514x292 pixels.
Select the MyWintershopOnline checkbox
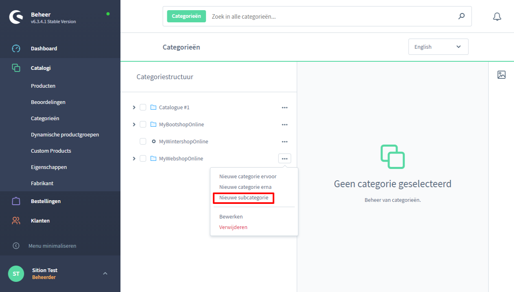143,141
